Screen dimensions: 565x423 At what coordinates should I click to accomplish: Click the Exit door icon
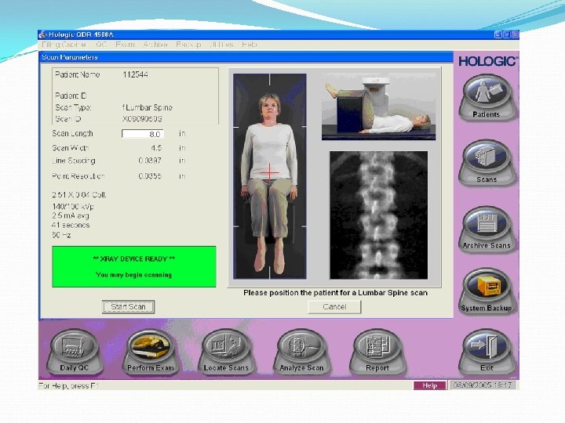(487, 352)
